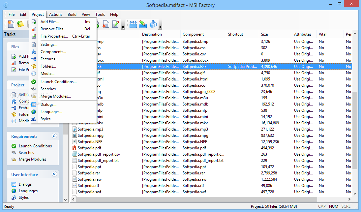Sort by Shortcut column header

242,34
